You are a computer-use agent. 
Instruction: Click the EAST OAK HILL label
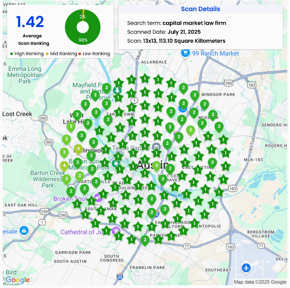(21, 205)
